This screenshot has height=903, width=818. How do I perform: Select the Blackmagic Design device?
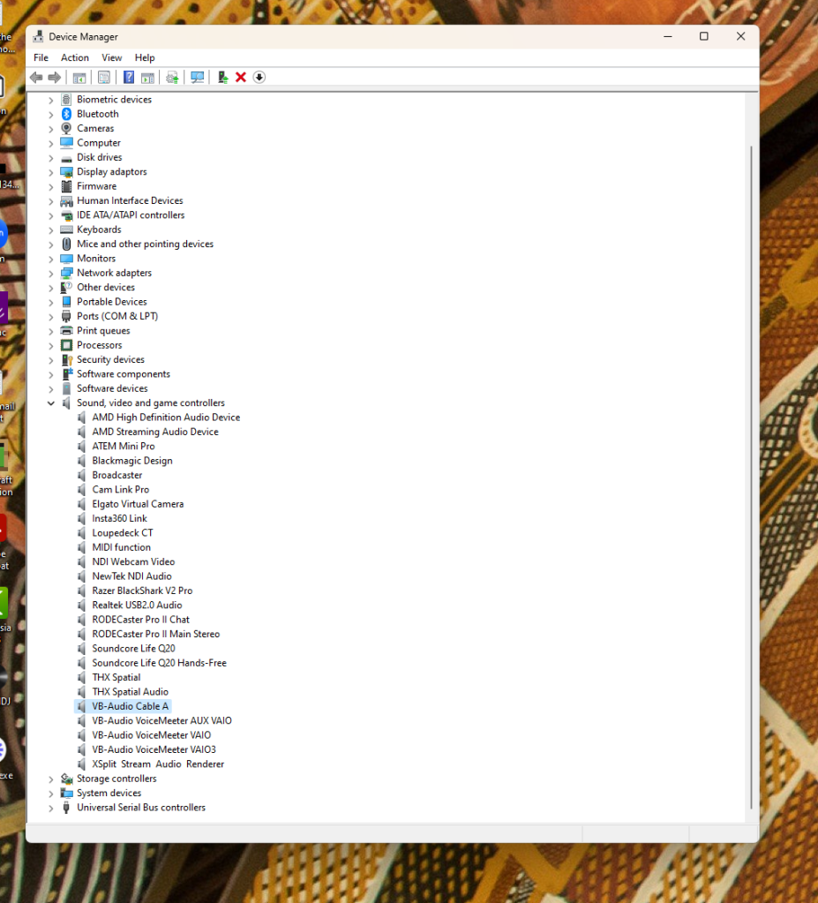pyautogui.click(x=132, y=461)
